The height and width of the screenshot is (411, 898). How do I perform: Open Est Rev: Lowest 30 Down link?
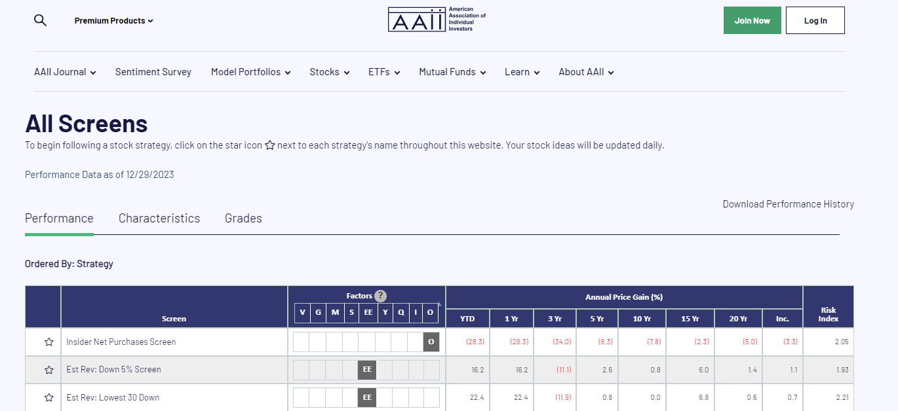(113, 397)
